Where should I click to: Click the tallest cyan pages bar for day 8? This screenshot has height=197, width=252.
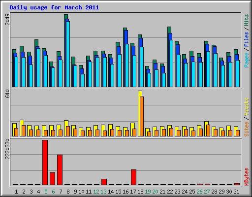68,54
